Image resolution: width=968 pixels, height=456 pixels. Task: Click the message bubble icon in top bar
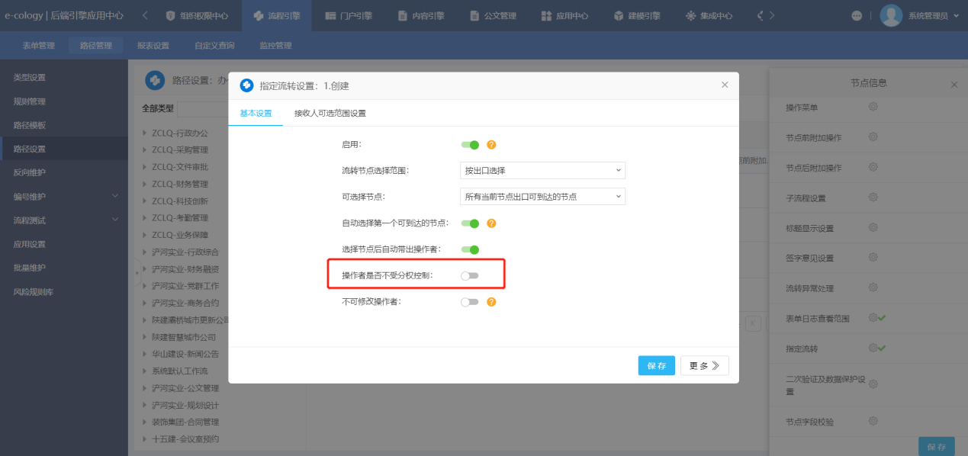coord(856,16)
